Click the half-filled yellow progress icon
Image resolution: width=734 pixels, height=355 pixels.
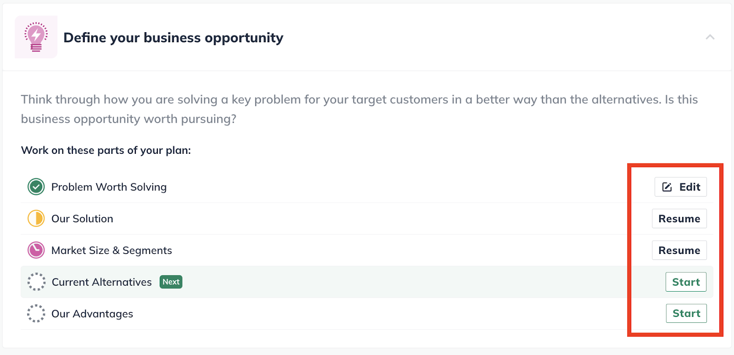[36, 219]
